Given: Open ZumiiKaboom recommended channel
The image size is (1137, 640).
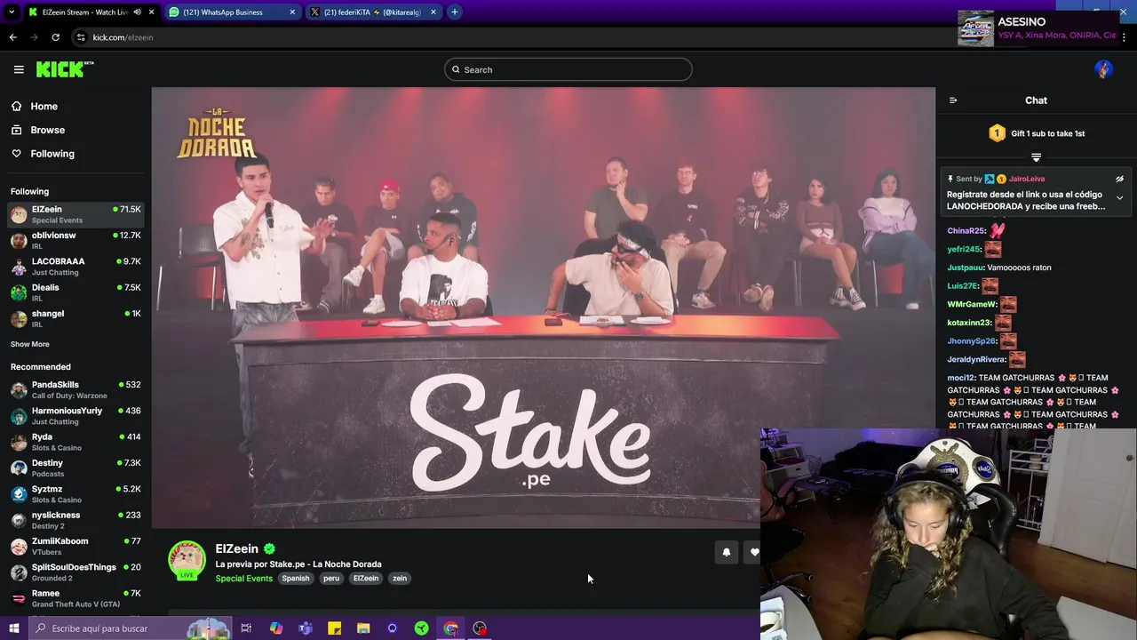Looking at the screenshot, I should pos(76,546).
